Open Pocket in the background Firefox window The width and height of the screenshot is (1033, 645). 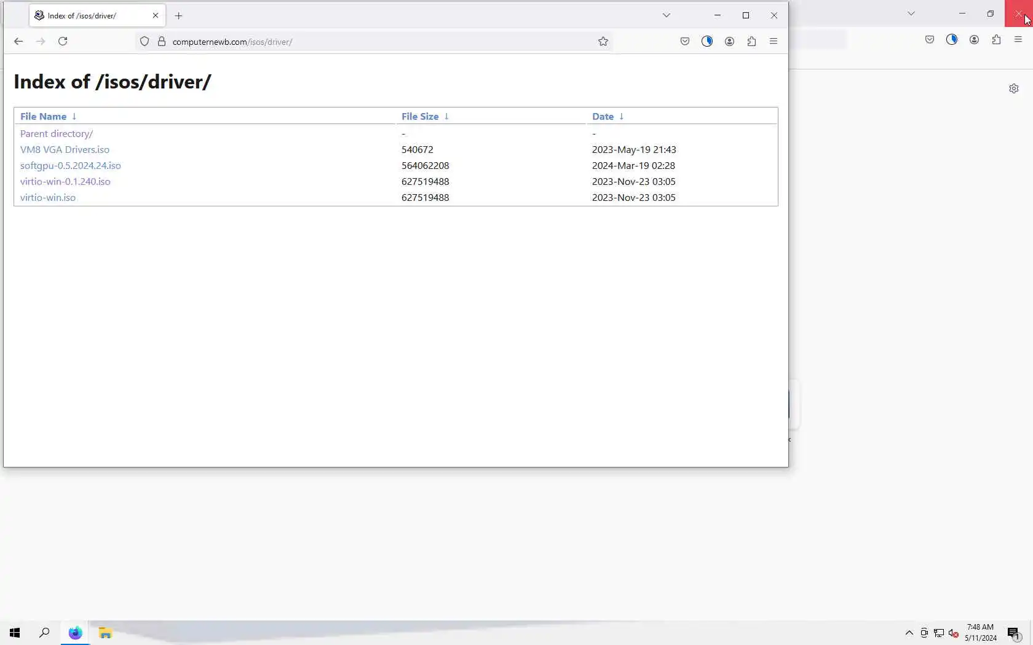pos(930,39)
